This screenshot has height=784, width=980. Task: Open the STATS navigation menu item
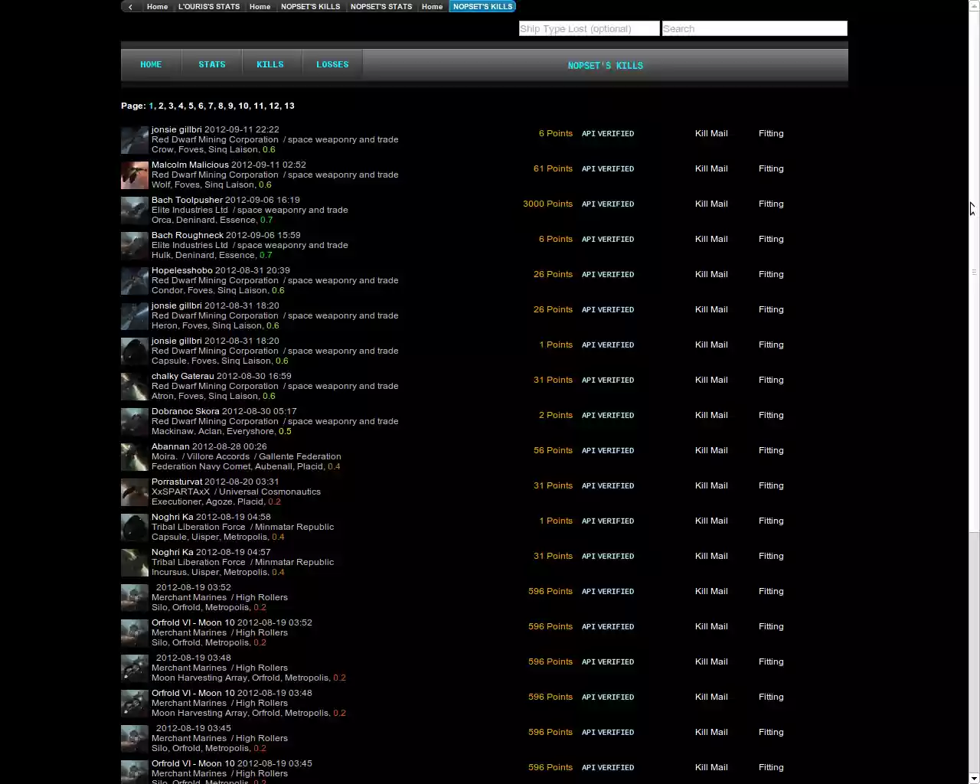212,65
